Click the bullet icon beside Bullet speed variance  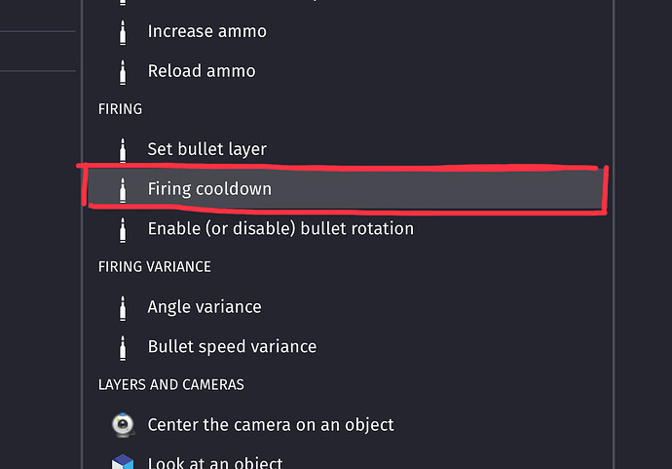pyautogui.click(x=123, y=347)
